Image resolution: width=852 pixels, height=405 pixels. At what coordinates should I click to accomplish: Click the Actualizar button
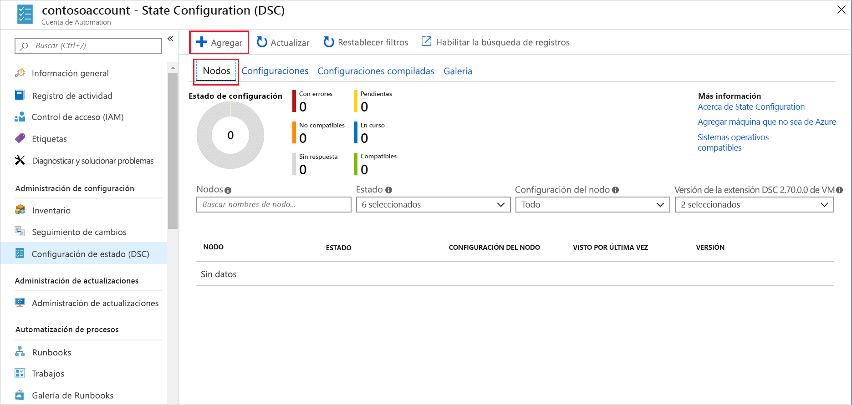point(283,42)
